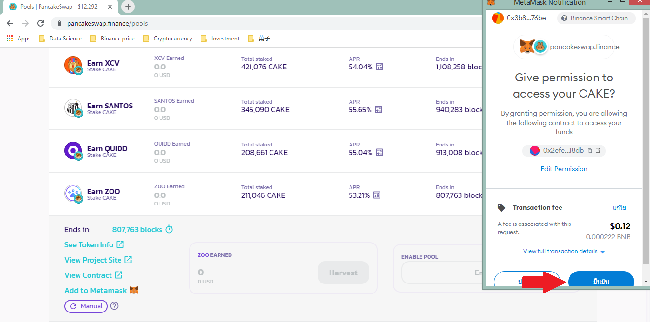Click the blue confirm button in MetaMask
Viewport: 650px width, 322px height.
click(601, 280)
